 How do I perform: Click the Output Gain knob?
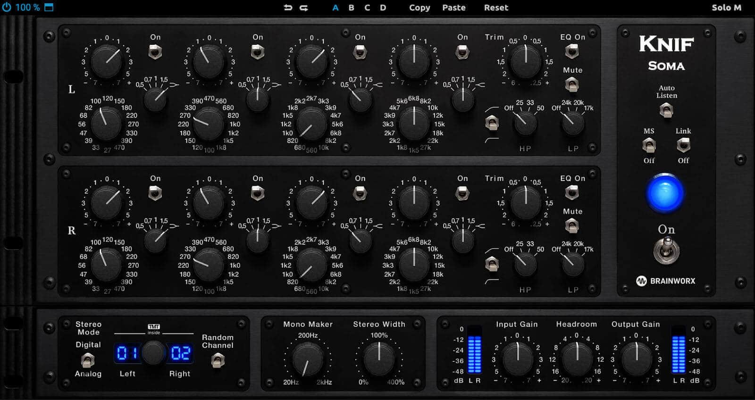click(x=637, y=358)
